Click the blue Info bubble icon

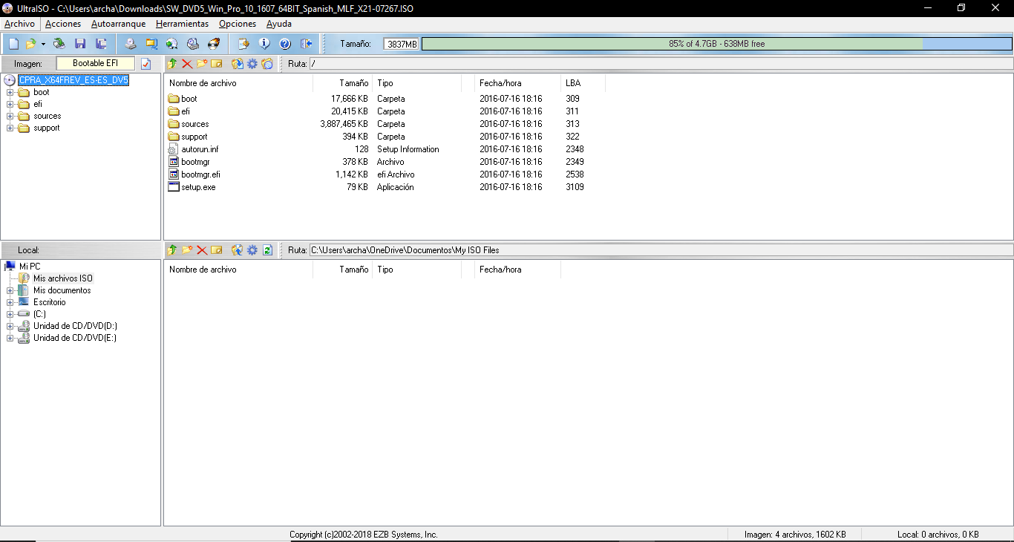coord(264,44)
